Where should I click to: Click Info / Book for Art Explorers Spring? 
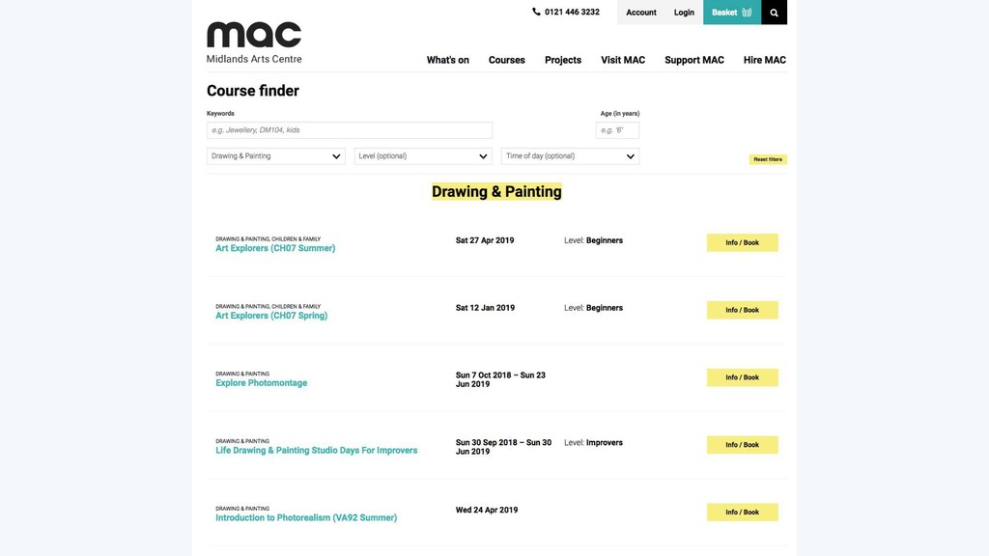[743, 310]
